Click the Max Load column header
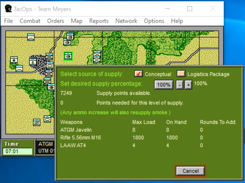The image size is (245, 183). [x=143, y=122]
